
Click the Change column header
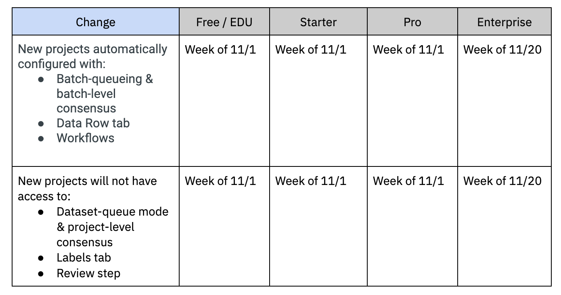click(x=96, y=22)
